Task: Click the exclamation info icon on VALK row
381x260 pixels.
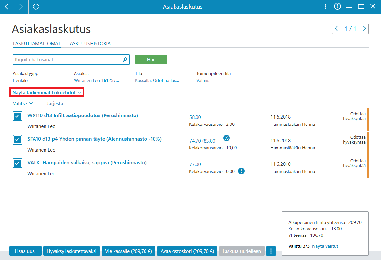Action: (241, 171)
